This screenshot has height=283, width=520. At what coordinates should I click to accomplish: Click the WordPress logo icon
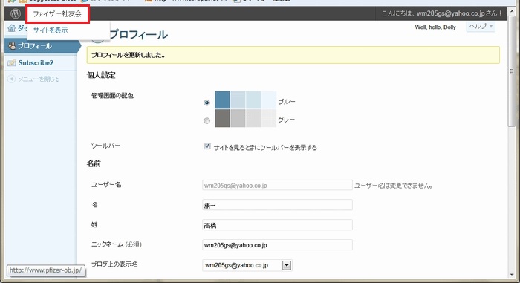[x=16, y=13]
